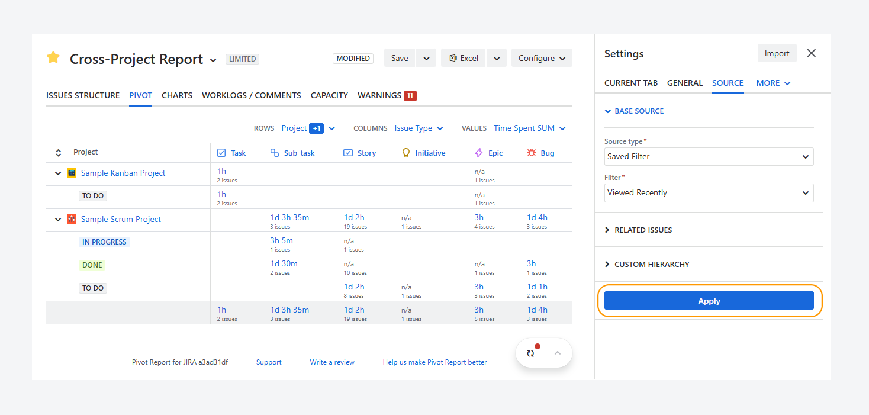Click the Sample Kanban Project icon
The image size is (869, 415).
click(72, 173)
